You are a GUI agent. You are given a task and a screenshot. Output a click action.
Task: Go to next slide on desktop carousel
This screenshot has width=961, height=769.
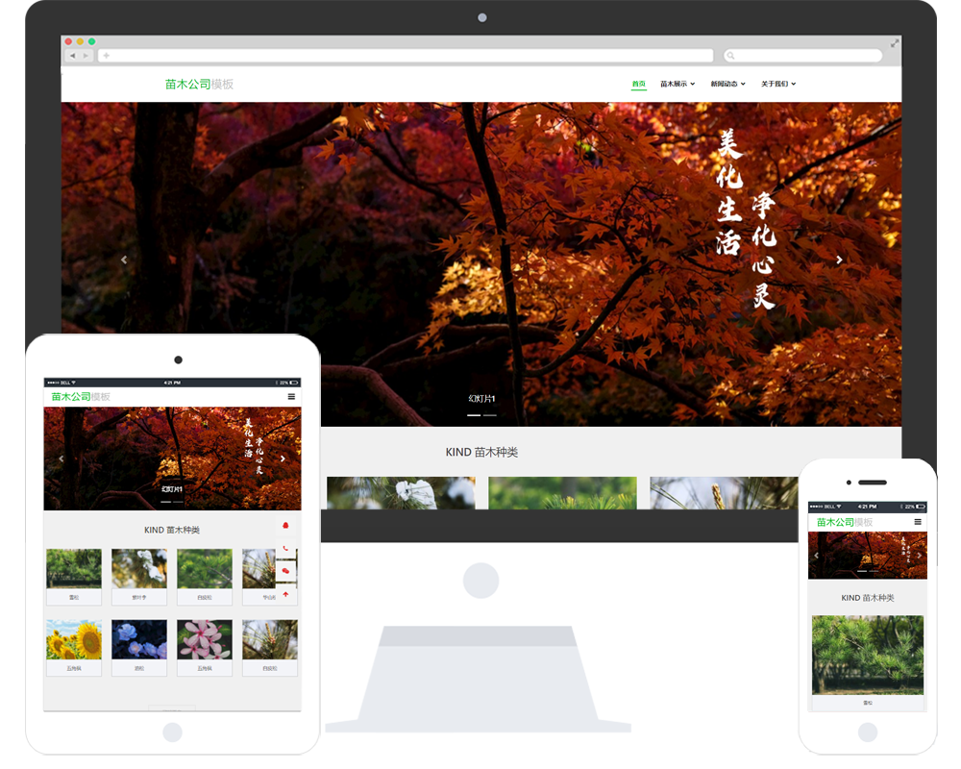click(839, 260)
